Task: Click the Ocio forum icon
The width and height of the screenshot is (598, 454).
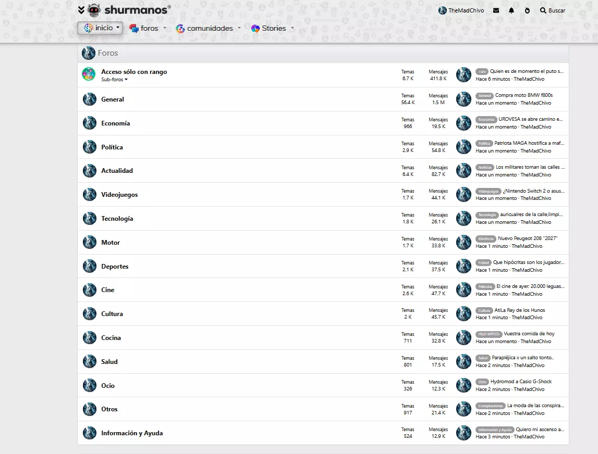Action: coord(90,385)
